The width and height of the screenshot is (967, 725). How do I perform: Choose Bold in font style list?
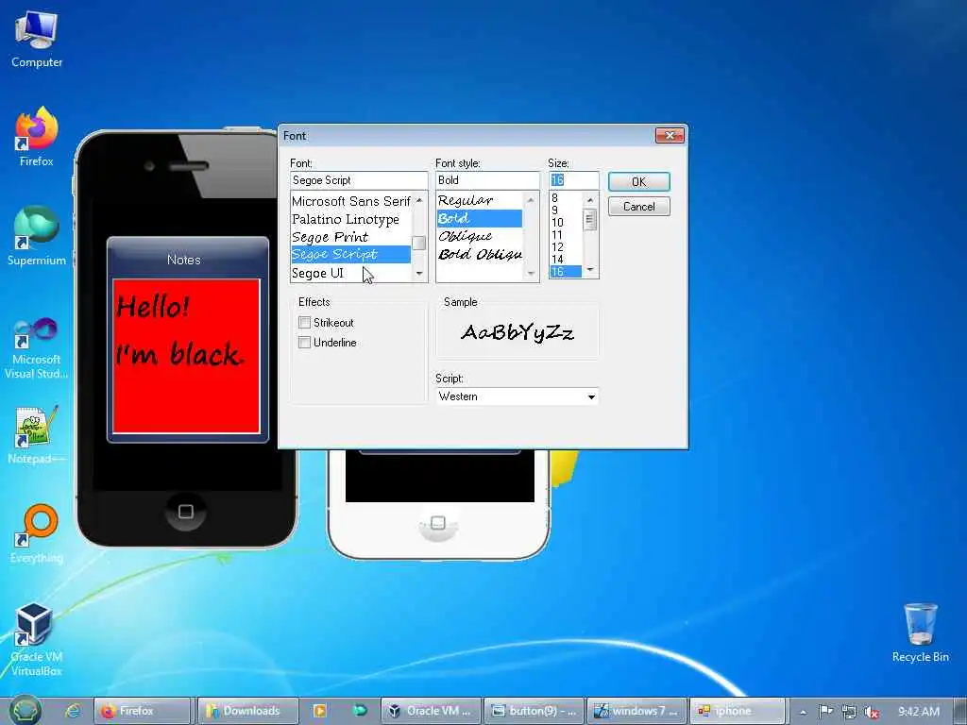tap(480, 218)
